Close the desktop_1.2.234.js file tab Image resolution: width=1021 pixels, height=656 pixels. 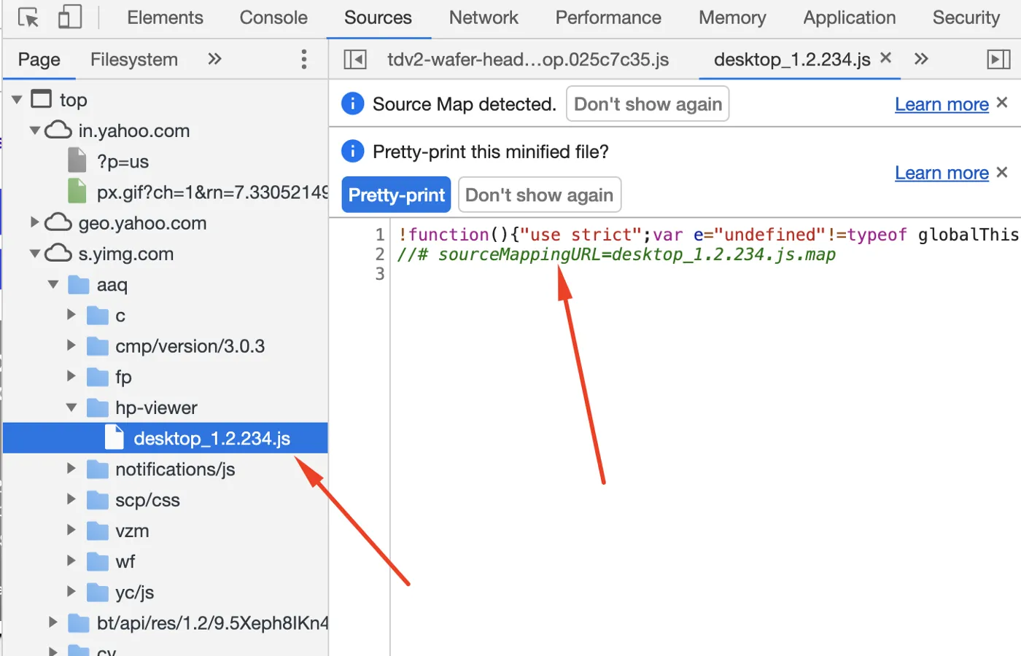pyautogui.click(x=886, y=58)
